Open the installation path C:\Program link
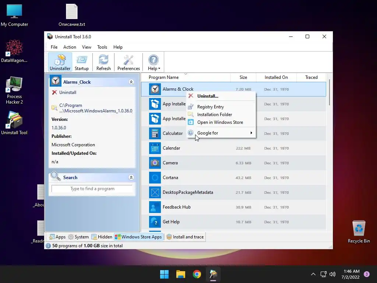 tap(96, 108)
